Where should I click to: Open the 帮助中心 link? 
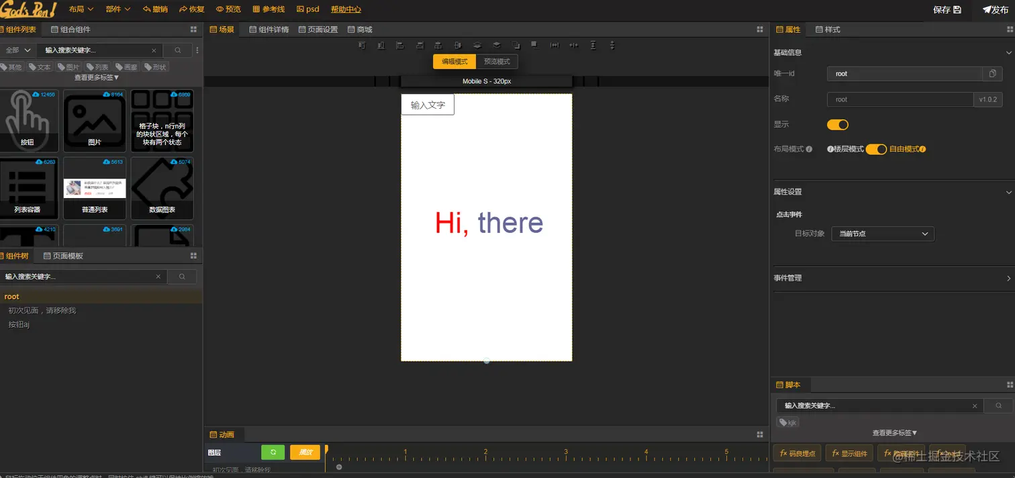pos(346,9)
